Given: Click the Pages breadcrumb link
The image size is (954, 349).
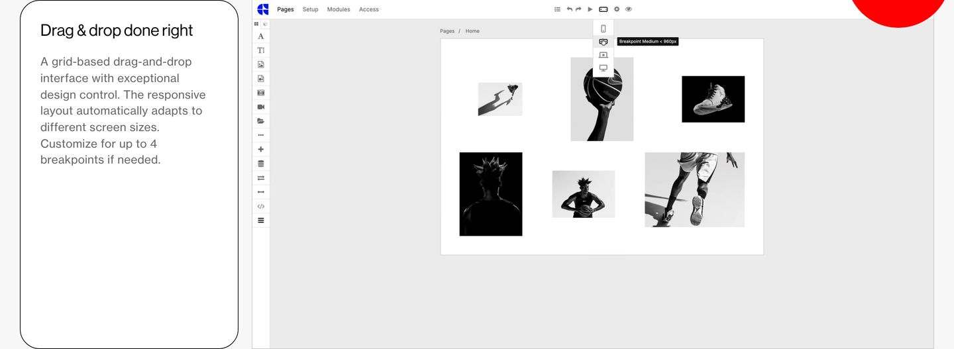Looking at the screenshot, I should click(447, 31).
